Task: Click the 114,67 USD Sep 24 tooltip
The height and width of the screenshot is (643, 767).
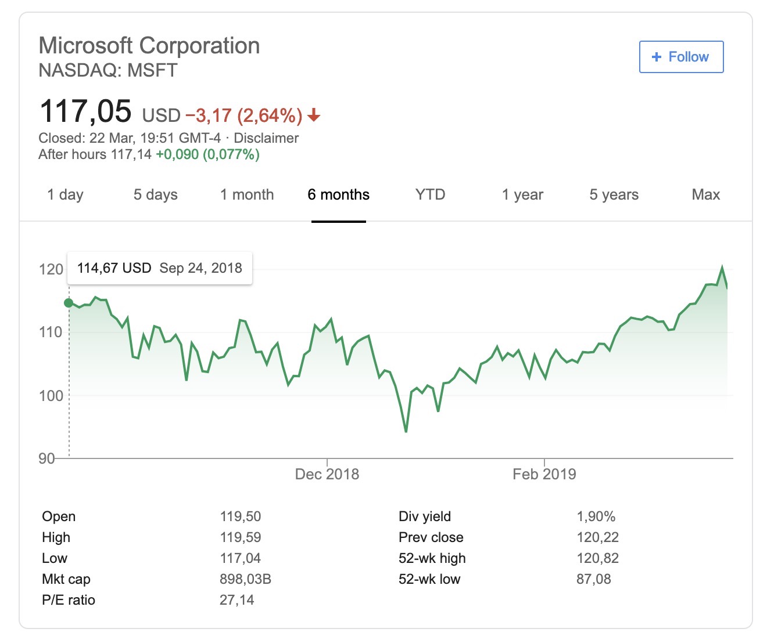Action: point(160,268)
